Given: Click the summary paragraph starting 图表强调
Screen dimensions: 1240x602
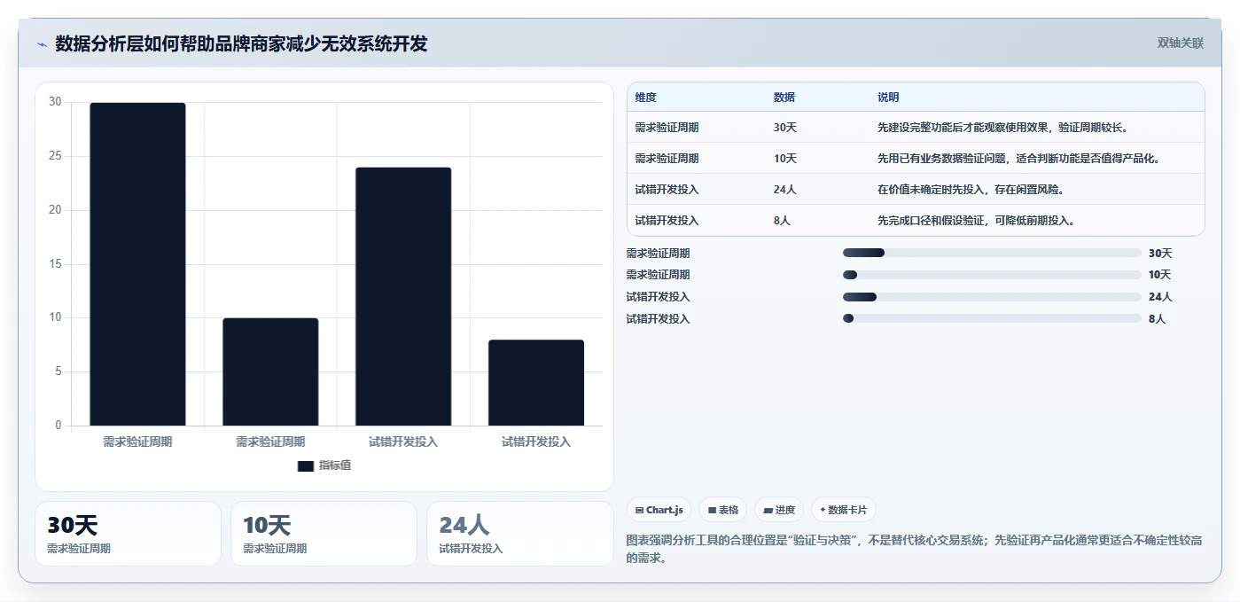Looking at the screenshot, I should click(915, 549).
